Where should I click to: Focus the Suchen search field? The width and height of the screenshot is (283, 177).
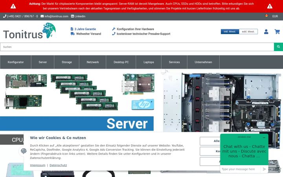[x=137, y=47]
